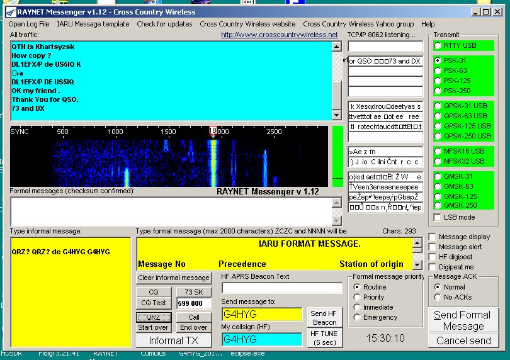
Task: Click RAYNET Messenger title bar icon
Action: (11, 13)
